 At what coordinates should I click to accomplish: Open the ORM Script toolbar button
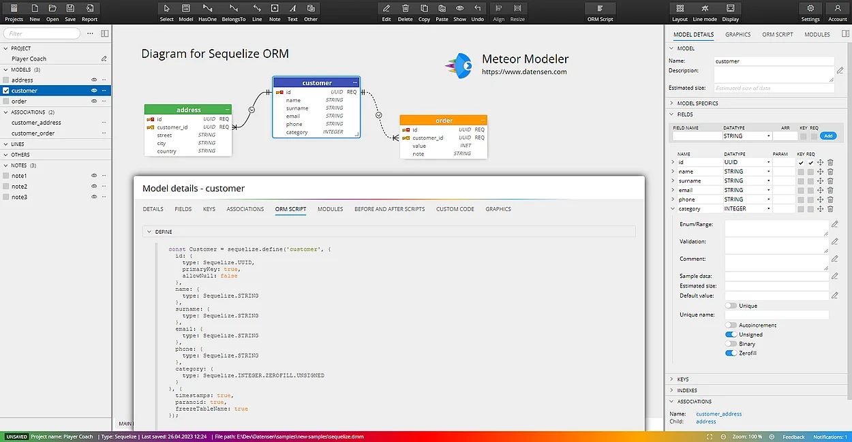pos(600,12)
